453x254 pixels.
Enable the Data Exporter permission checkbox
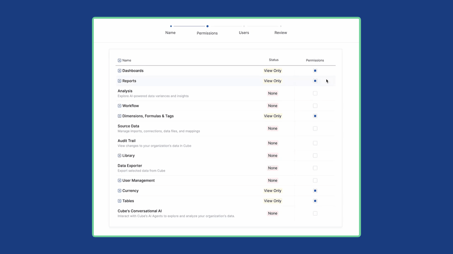click(315, 168)
